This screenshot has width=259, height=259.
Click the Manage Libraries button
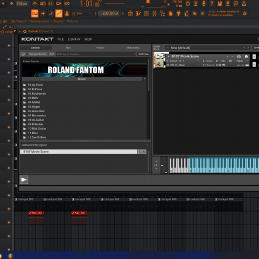coord(37,54)
